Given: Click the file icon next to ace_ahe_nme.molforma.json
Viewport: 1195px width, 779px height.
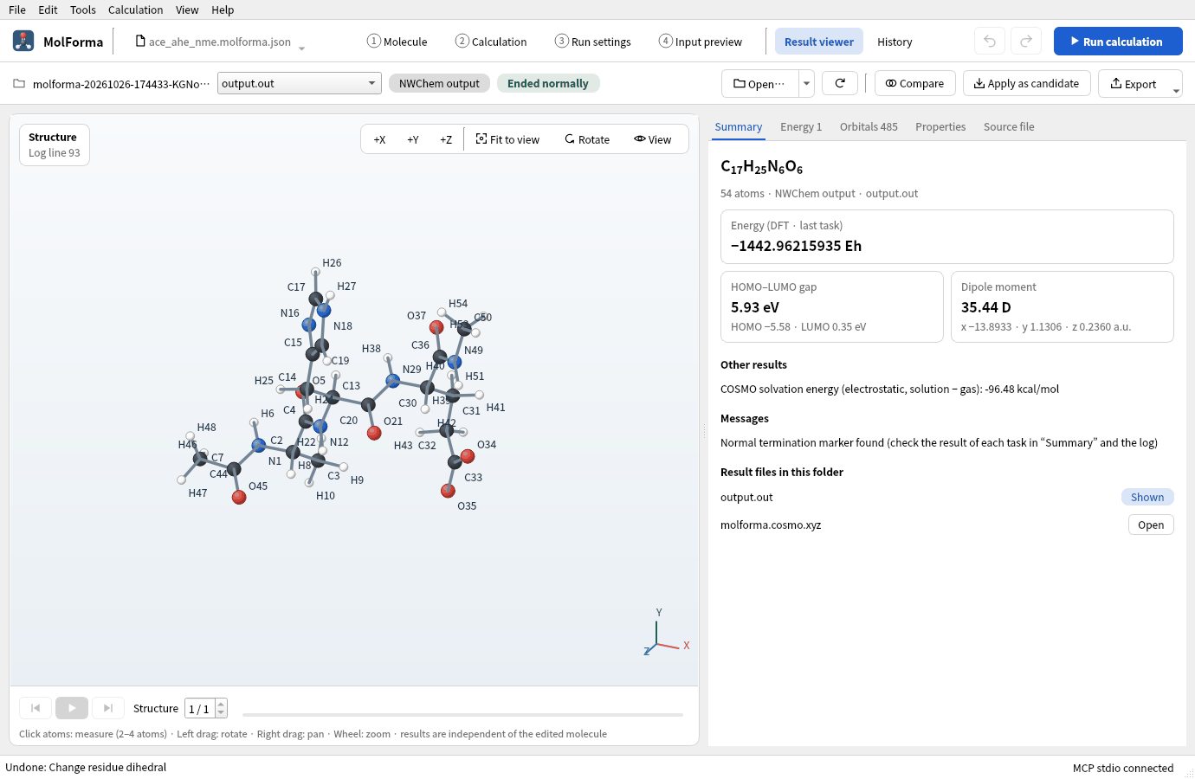Looking at the screenshot, I should 140,41.
